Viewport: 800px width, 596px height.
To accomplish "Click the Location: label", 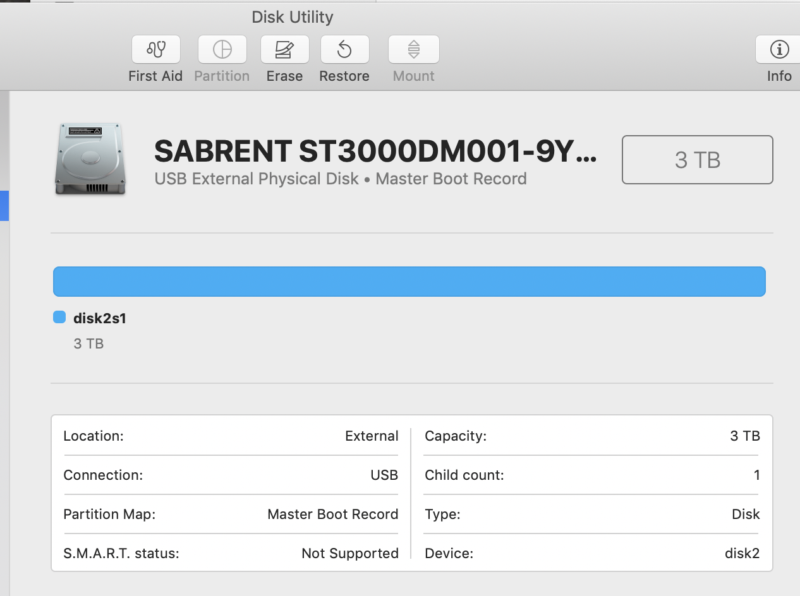I will point(94,436).
